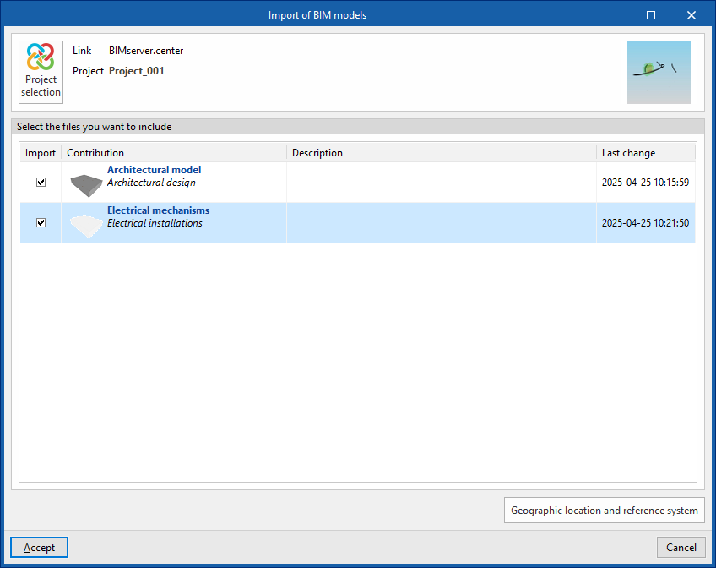Image resolution: width=716 pixels, height=568 pixels.
Task: Click the Architectural model gray slab icon
Action: pos(85,183)
